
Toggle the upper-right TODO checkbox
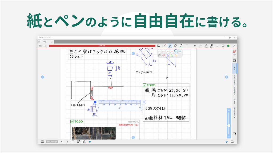(144, 85)
